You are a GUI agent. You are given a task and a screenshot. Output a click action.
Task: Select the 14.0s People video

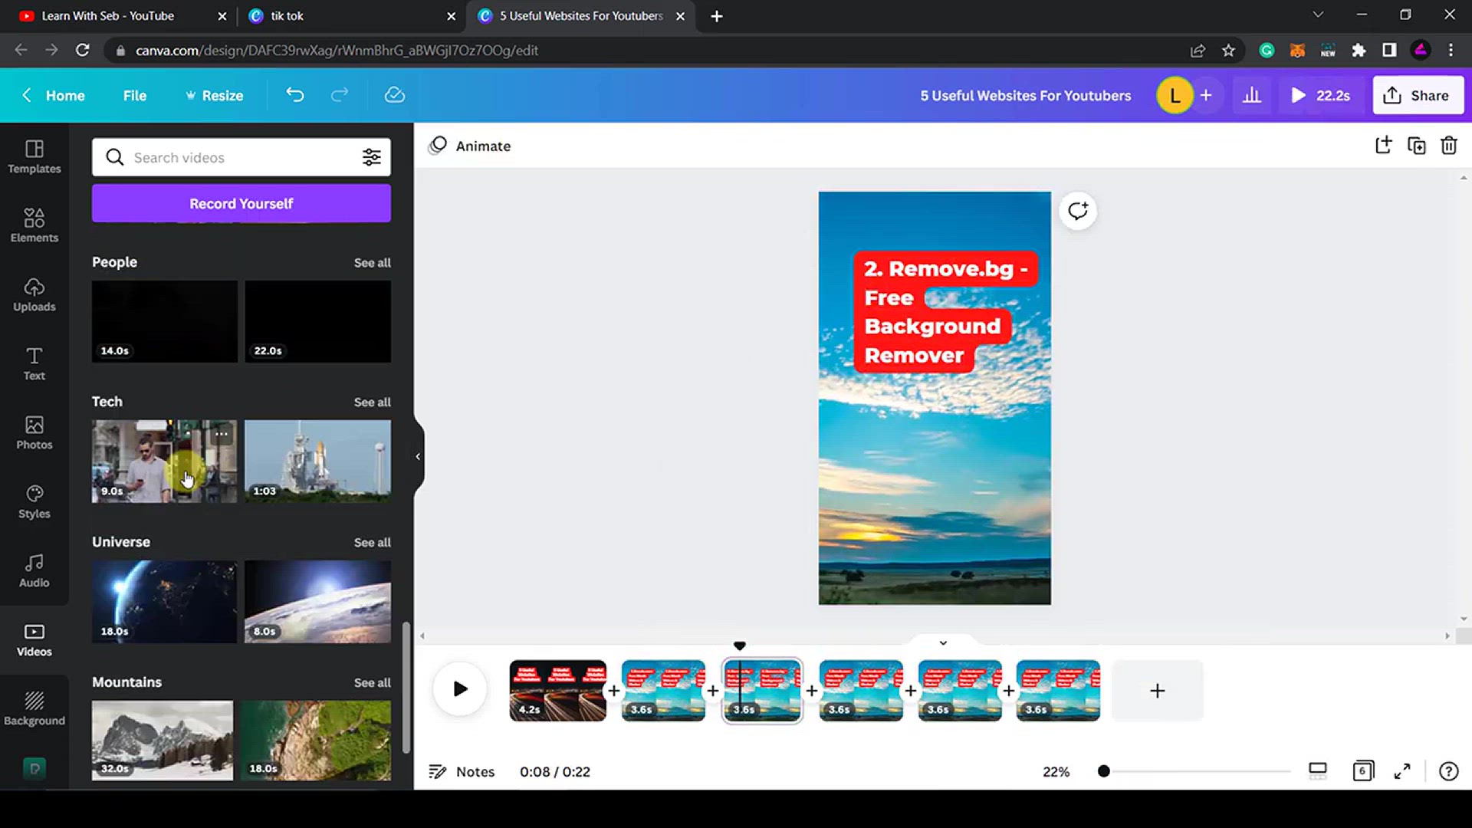[164, 321]
